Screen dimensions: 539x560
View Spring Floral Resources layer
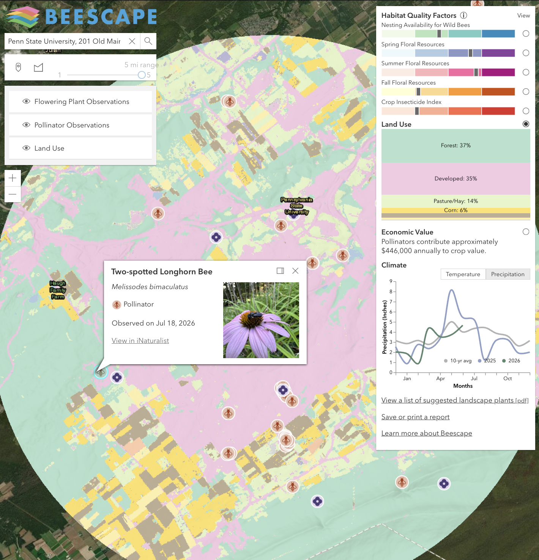(x=526, y=53)
